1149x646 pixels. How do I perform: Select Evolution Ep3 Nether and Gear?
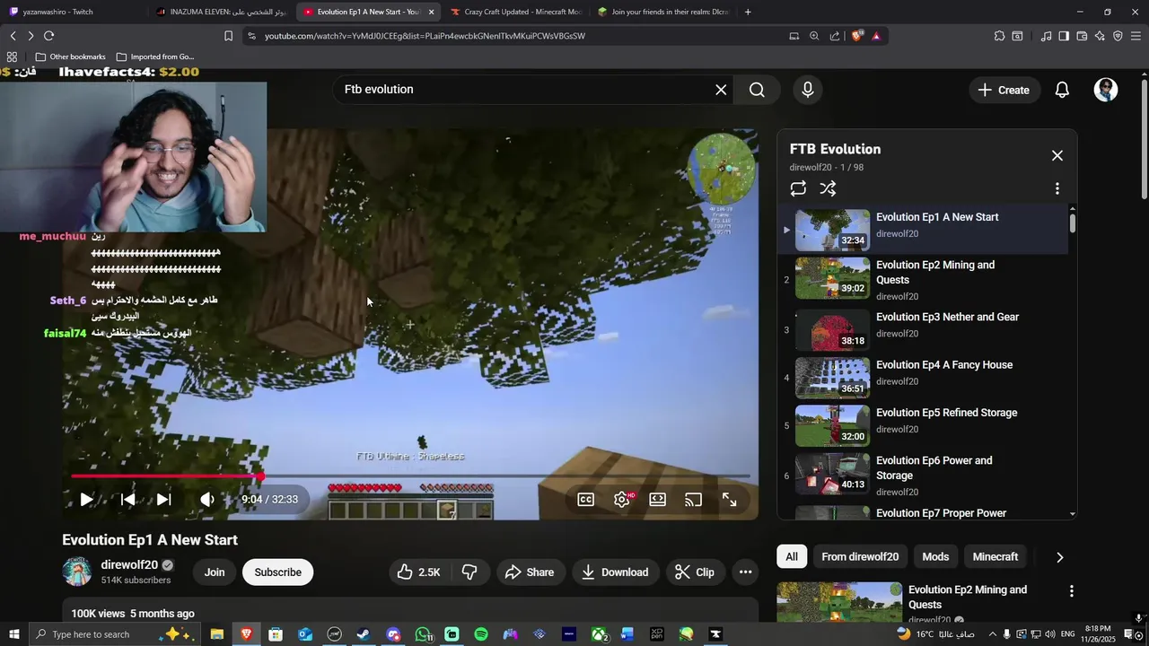click(925, 329)
